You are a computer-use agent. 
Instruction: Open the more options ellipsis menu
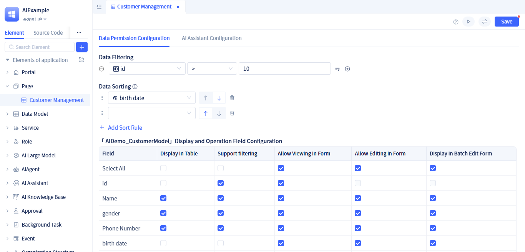[79, 33]
